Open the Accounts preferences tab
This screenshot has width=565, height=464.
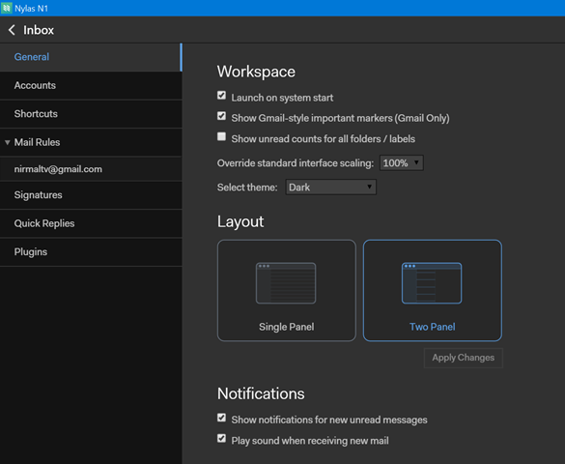pos(91,85)
